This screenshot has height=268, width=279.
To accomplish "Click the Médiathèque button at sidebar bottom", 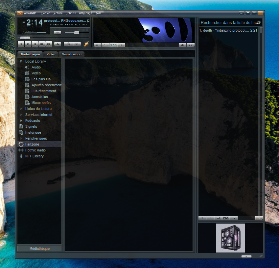I will click(39, 249).
